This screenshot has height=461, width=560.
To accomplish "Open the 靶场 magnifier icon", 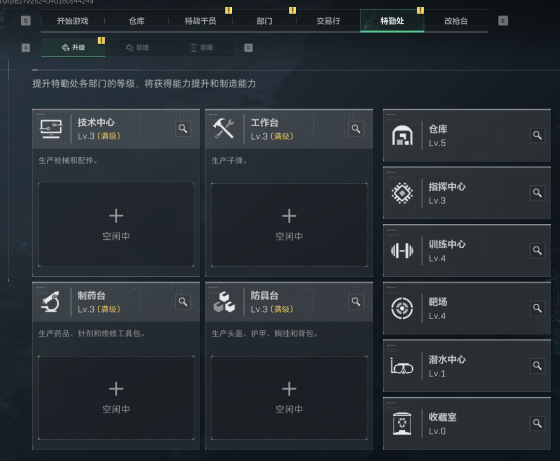I will click(x=538, y=308).
